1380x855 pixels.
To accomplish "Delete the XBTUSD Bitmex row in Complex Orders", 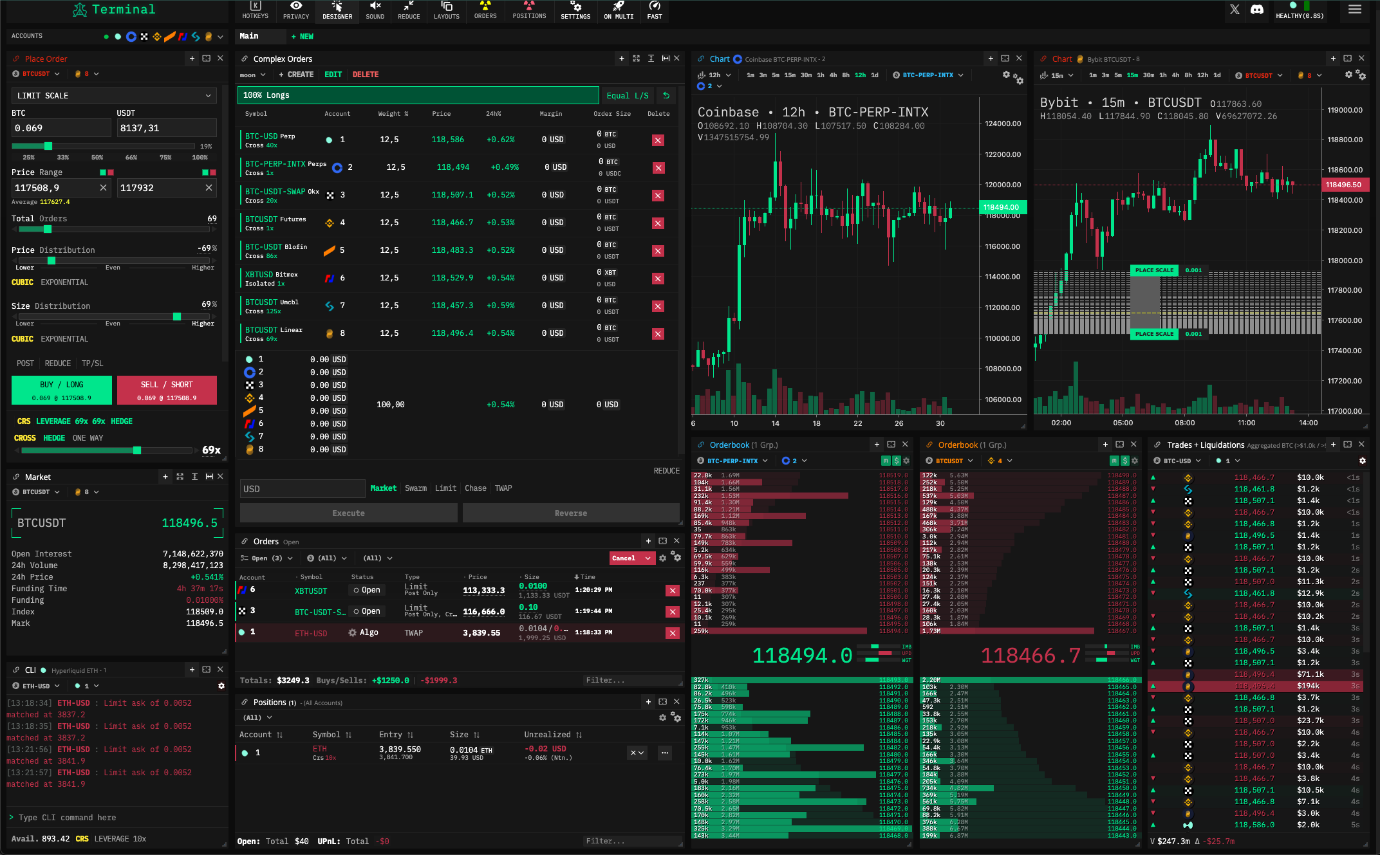I will pyautogui.click(x=658, y=279).
